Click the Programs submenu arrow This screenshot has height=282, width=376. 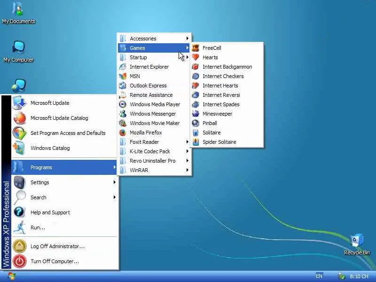(x=114, y=167)
